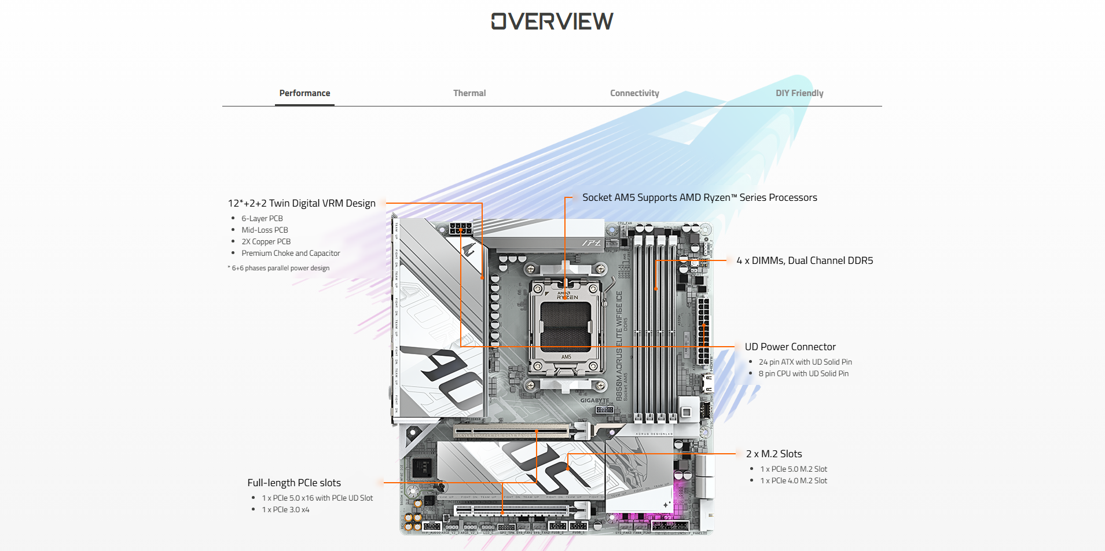Click the 2X Copper PCB bullet
This screenshot has height=551, width=1105.
(266, 241)
